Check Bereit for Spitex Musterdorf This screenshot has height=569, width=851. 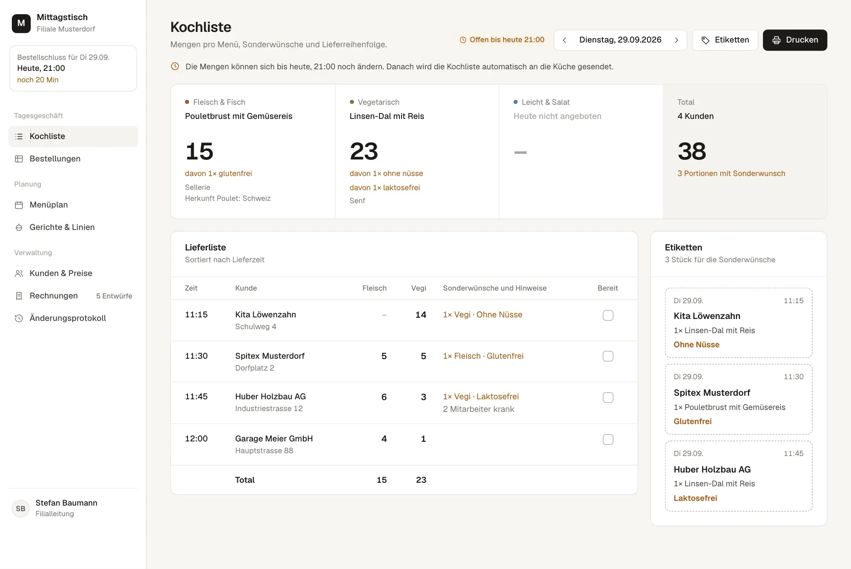click(x=608, y=356)
